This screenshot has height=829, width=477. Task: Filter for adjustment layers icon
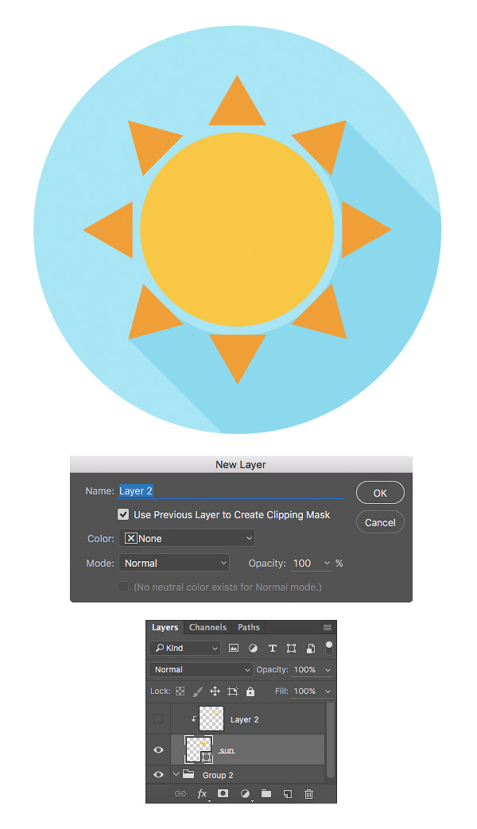pyautogui.click(x=253, y=648)
